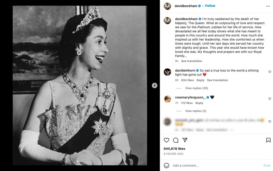Viewport: 273px width, 171px height.
Task: Open emoji picker in comment box
Action: point(167,165)
